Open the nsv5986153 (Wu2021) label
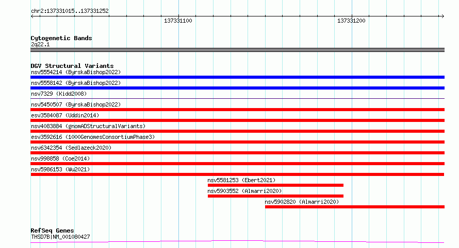 click(60, 169)
